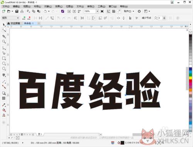Click the curve smoothness value field
The height and width of the screenshot is (147, 193).
coord(160,18)
